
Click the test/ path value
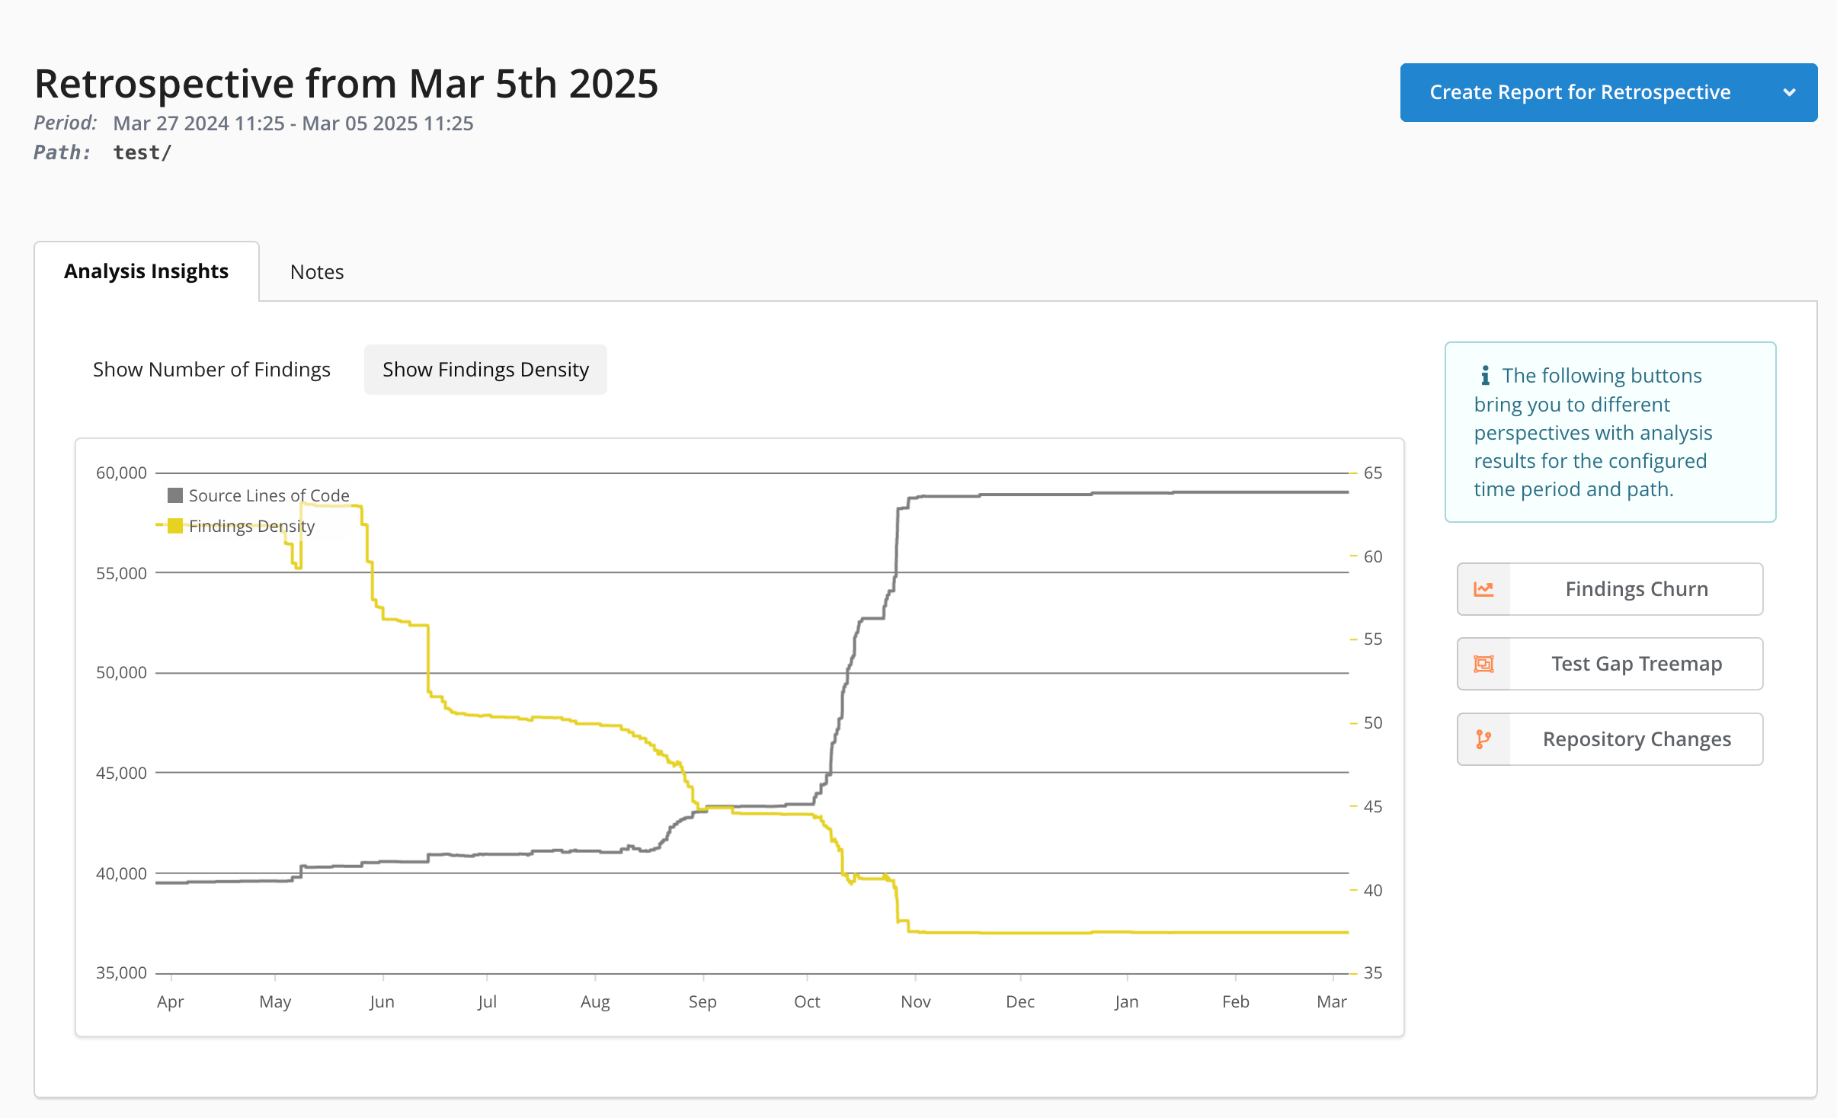point(142,152)
